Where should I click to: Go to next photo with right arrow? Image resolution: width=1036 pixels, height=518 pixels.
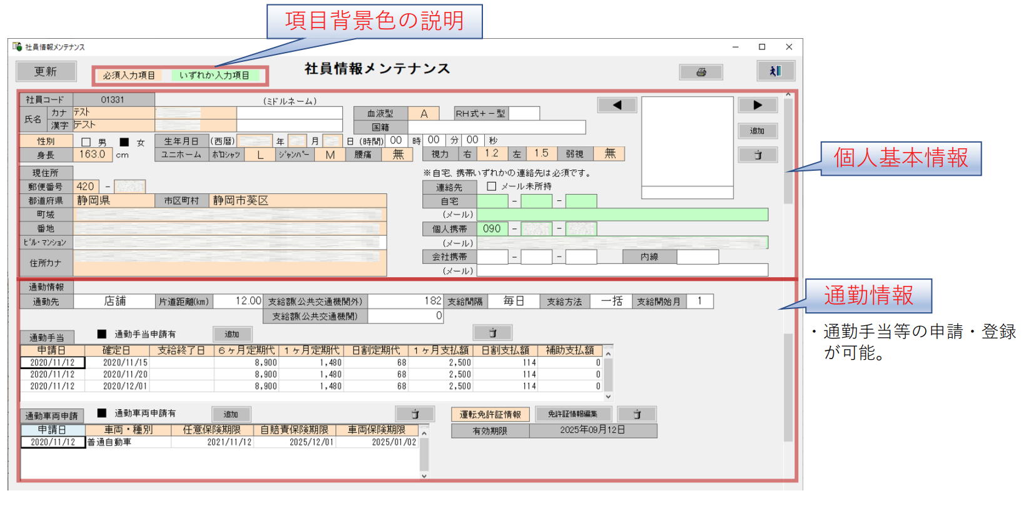coord(757,105)
